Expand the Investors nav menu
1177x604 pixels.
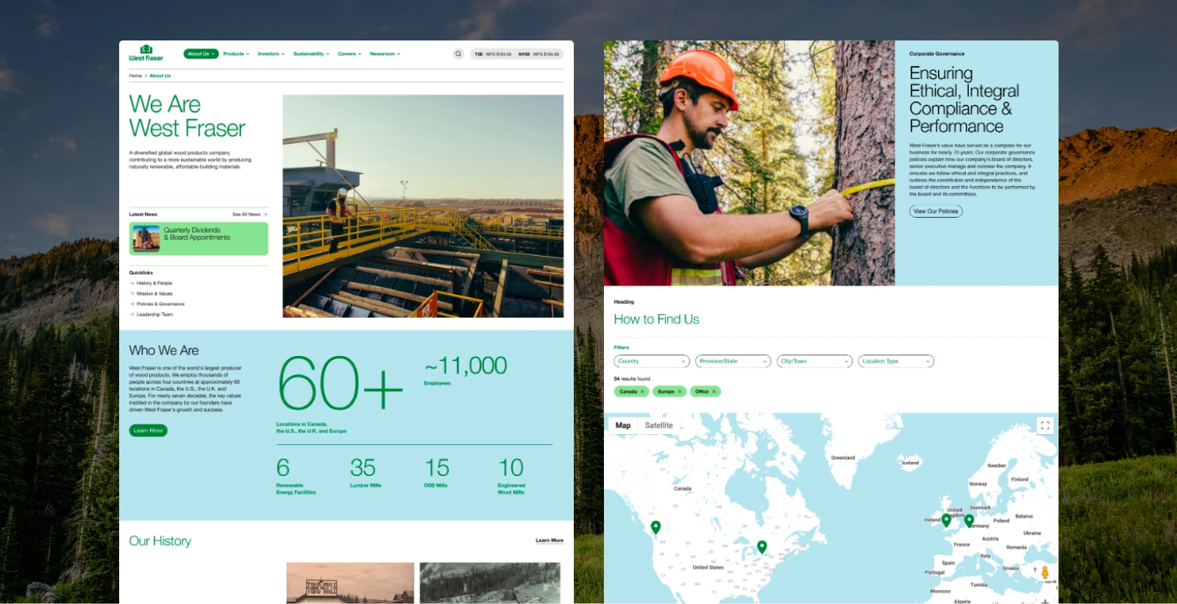click(271, 54)
